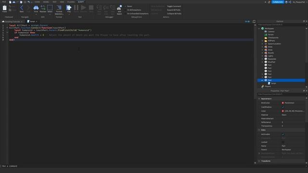Select the Players service in Explorer
Screen dimensions: 308x173
(268, 86)
